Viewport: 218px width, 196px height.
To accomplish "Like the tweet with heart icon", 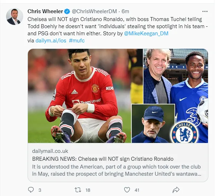I will click(x=127, y=190).
